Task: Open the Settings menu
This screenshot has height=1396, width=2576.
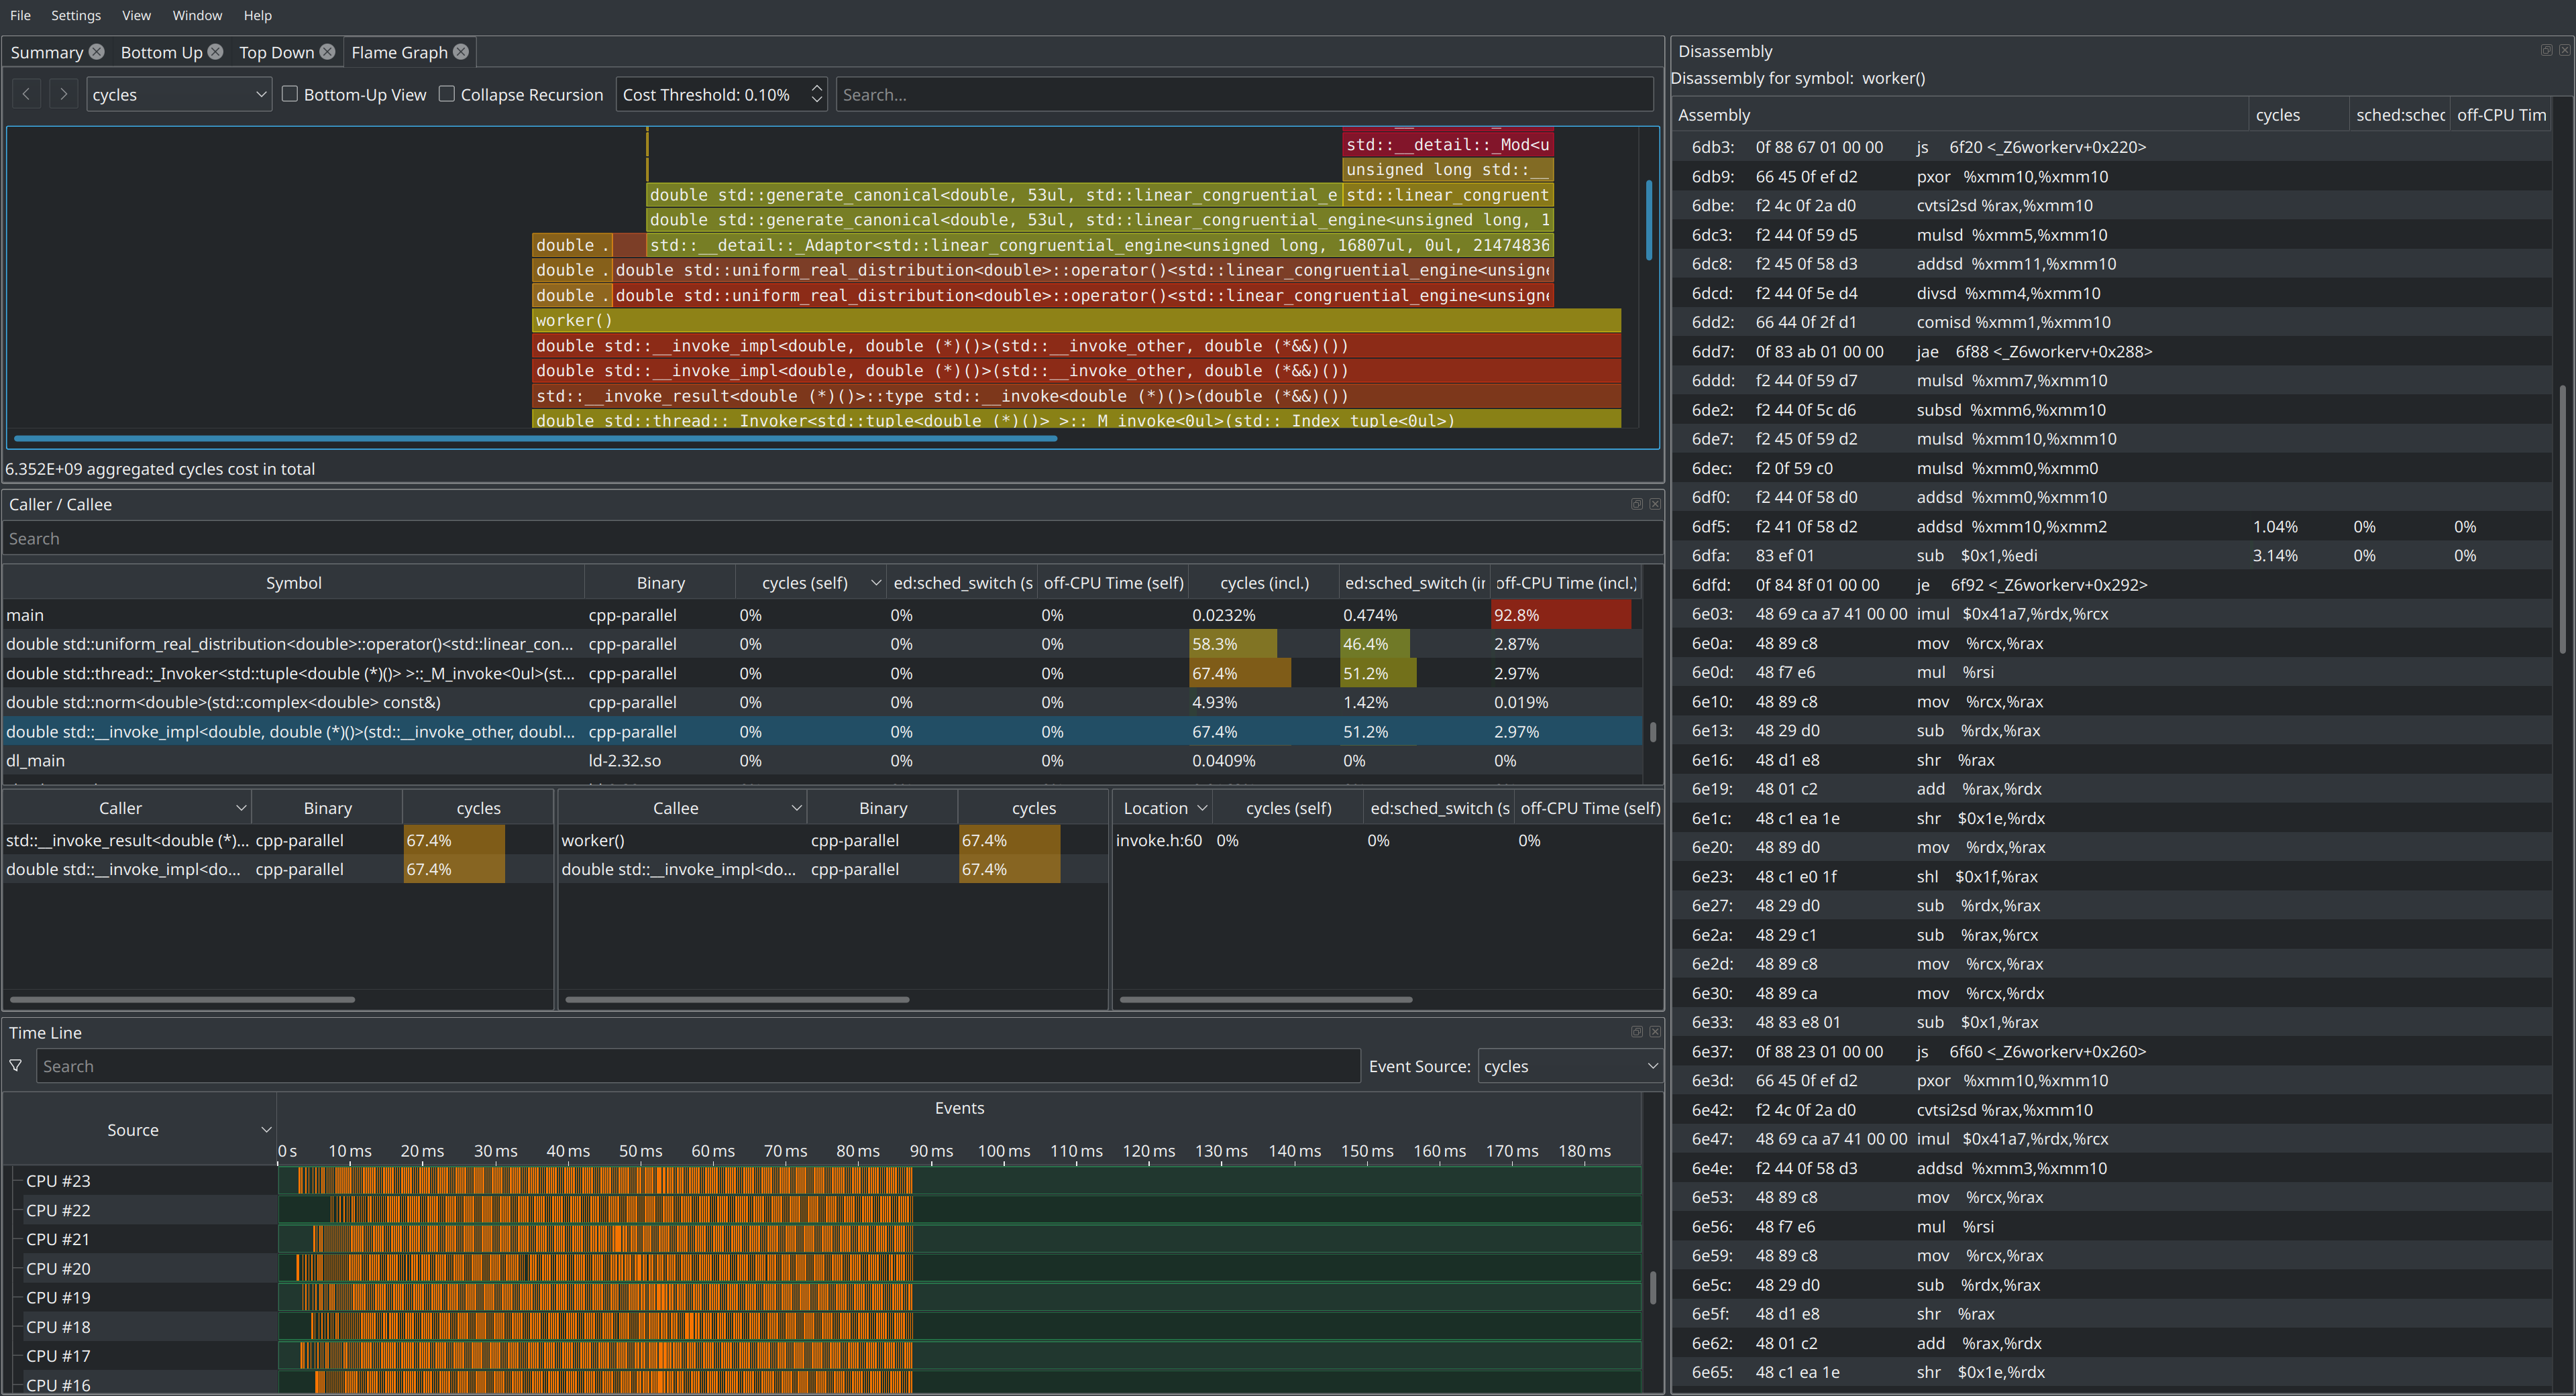Action: [x=76, y=15]
